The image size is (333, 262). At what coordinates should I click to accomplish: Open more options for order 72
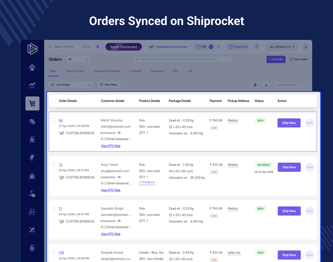(310, 167)
